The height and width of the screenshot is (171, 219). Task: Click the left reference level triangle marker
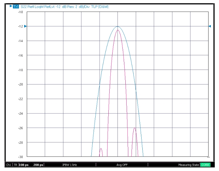pos(25,26)
